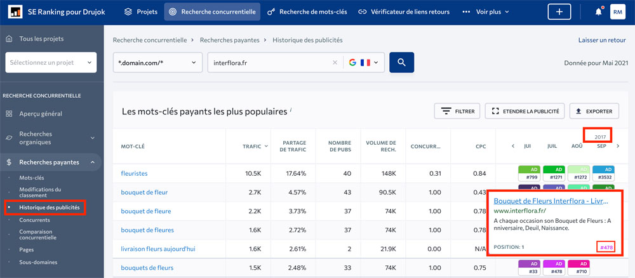Open keyword bouquets de fleurs
Viewport: 635px width, 278px height.
tap(147, 268)
